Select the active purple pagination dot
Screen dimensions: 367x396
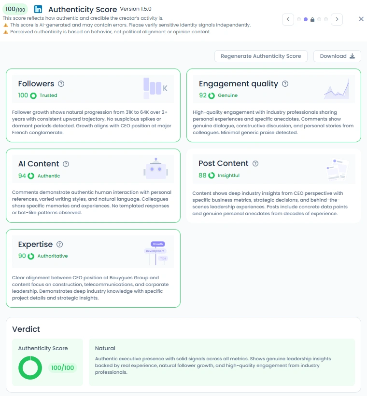point(306,19)
